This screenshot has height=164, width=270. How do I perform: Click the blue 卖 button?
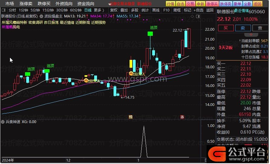(243, 28)
